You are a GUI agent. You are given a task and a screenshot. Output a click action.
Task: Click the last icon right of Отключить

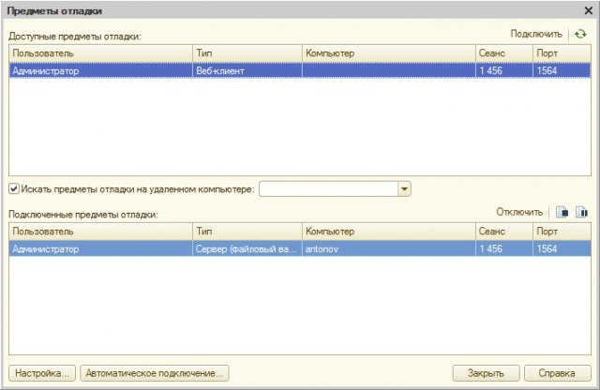pyautogui.click(x=581, y=212)
